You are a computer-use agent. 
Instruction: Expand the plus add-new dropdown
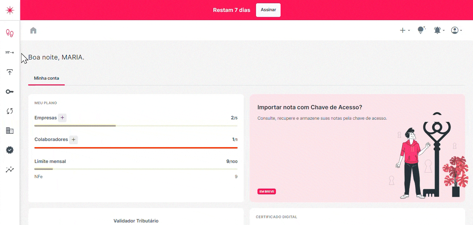click(x=404, y=31)
